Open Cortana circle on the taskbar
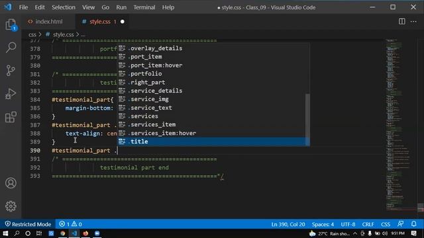Image resolution: width=424 pixels, height=238 pixels. (28, 233)
